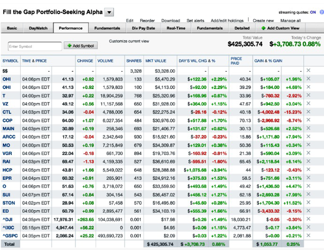Screen dimensions: 324x250
Task: Open the MAIN ticker symbol link
Action: 9,129
